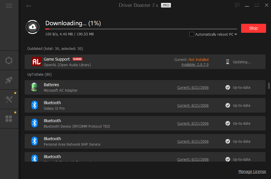
Task: Click checkmark icon in Batteries row
Action: click(228, 87)
